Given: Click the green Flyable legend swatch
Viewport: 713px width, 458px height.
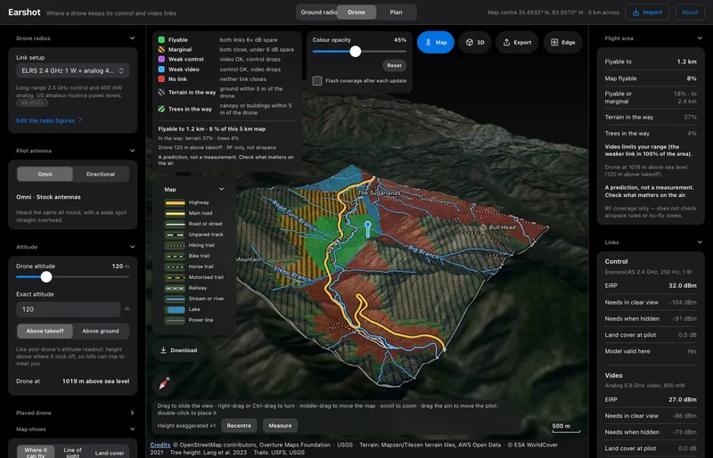Looking at the screenshot, I should click(x=161, y=40).
